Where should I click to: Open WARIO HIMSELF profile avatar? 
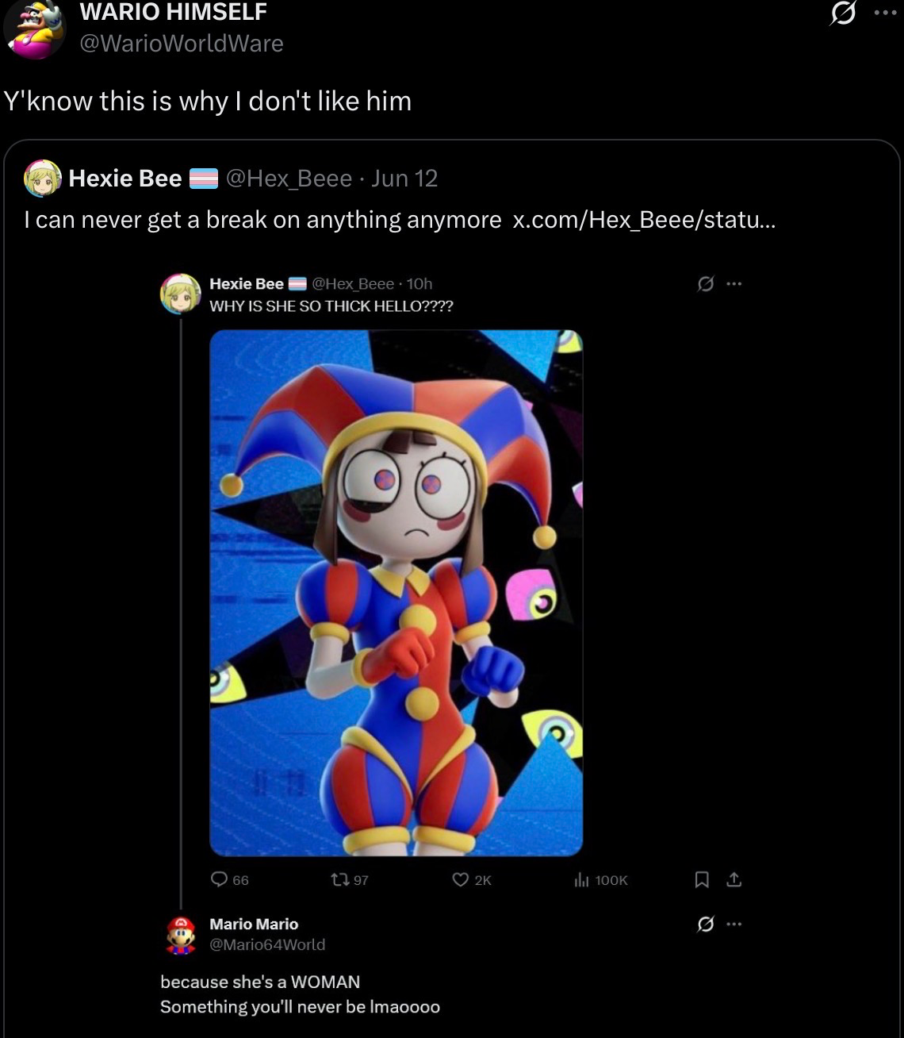coord(34,29)
